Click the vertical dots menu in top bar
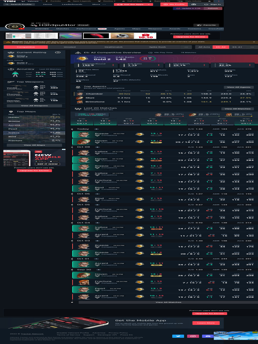The image size is (258, 344). coord(218,1)
